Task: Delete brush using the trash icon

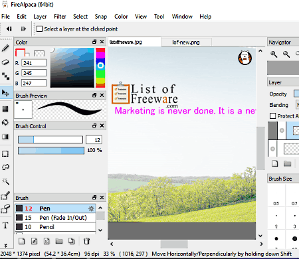Action: pos(86,241)
